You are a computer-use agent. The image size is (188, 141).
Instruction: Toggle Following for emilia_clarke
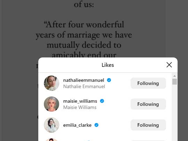148,125
